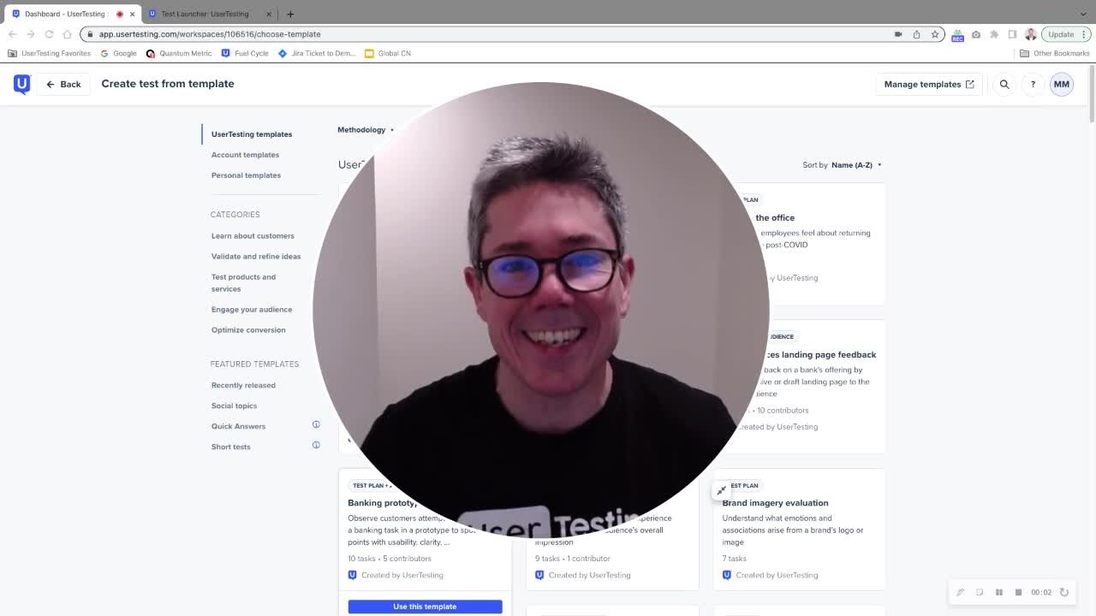Screen dimensions: 1096x616
Task: Select Personal templates in sidebar
Action: coord(246,175)
